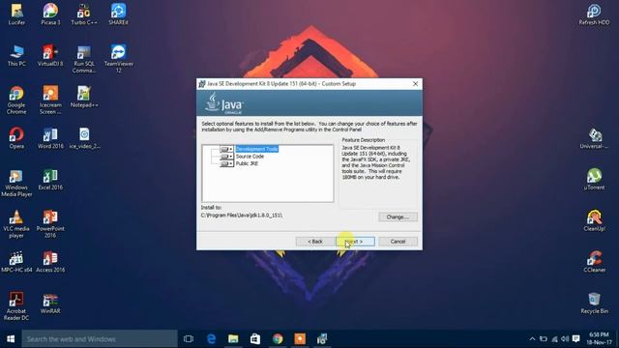Open Word 2016 shortcut
Viewport: 619px width, 348px height.
[50, 138]
